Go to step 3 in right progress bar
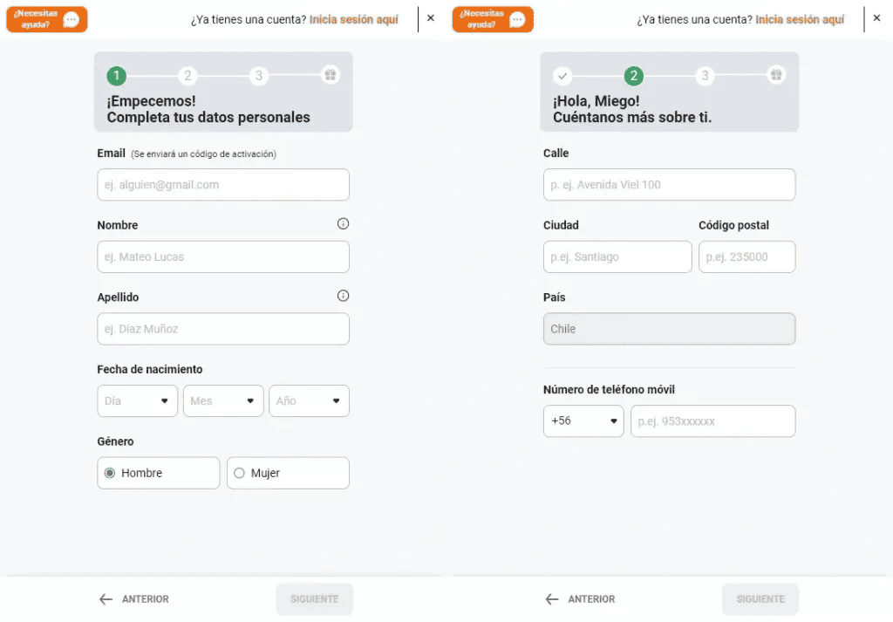 click(705, 76)
